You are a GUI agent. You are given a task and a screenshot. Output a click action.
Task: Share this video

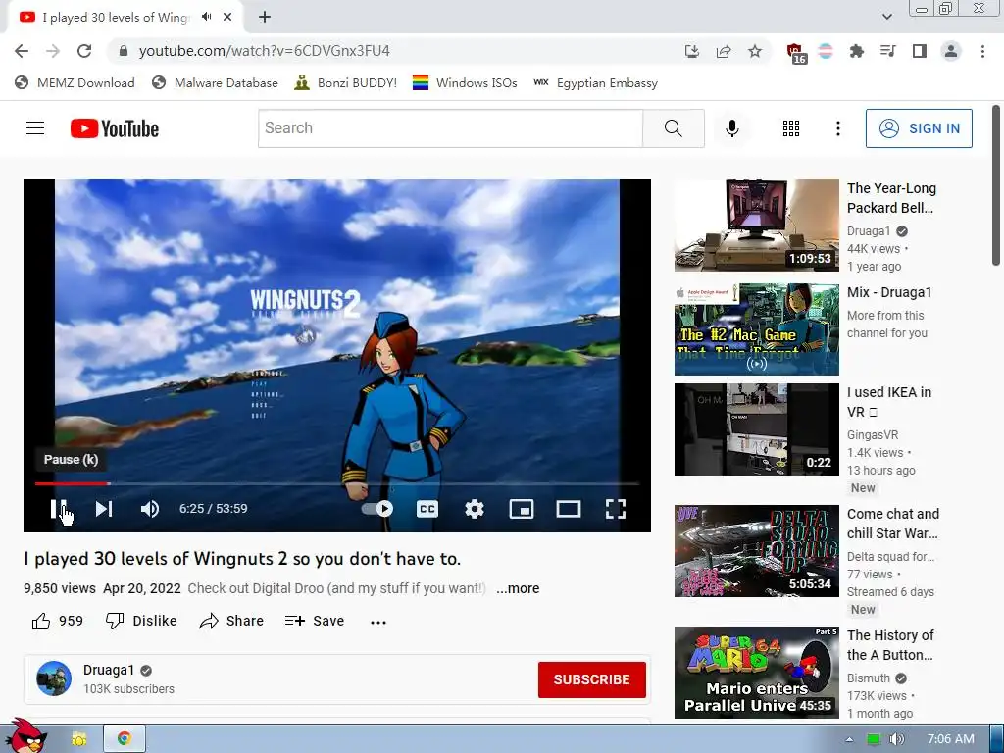point(231,621)
